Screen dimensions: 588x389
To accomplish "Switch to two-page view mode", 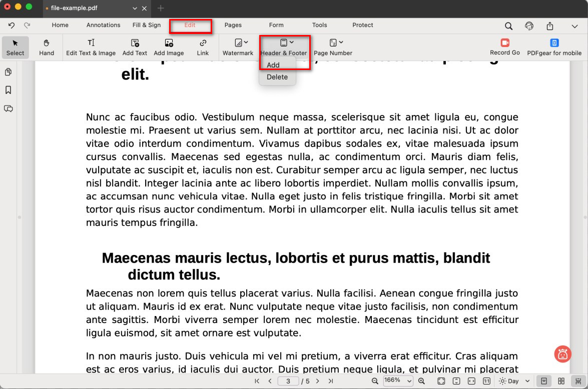I will click(x=561, y=381).
